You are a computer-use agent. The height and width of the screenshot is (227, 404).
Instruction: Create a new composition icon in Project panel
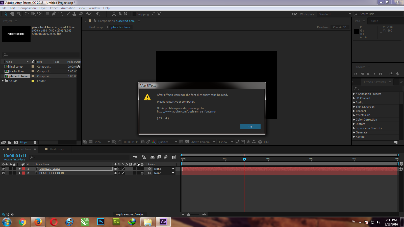[16, 143]
